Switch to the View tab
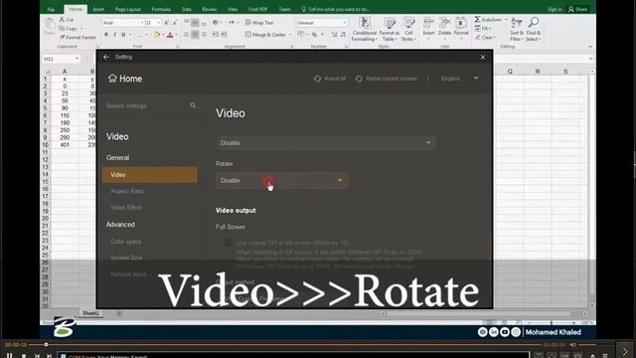Viewport: 636px width, 358px height. [x=233, y=9]
